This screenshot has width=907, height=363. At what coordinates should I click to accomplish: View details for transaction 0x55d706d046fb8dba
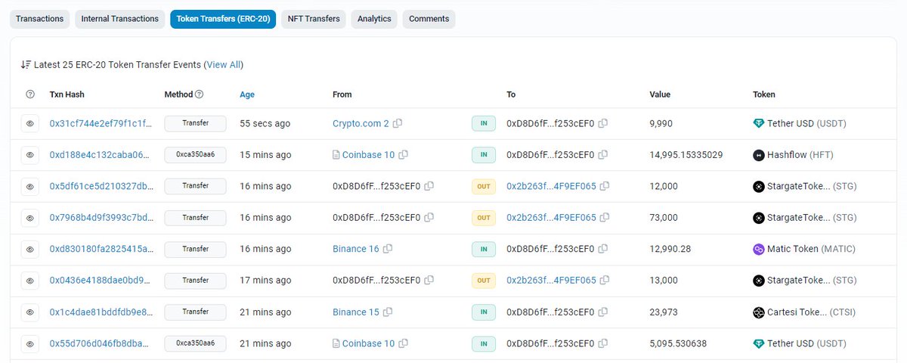click(x=30, y=343)
